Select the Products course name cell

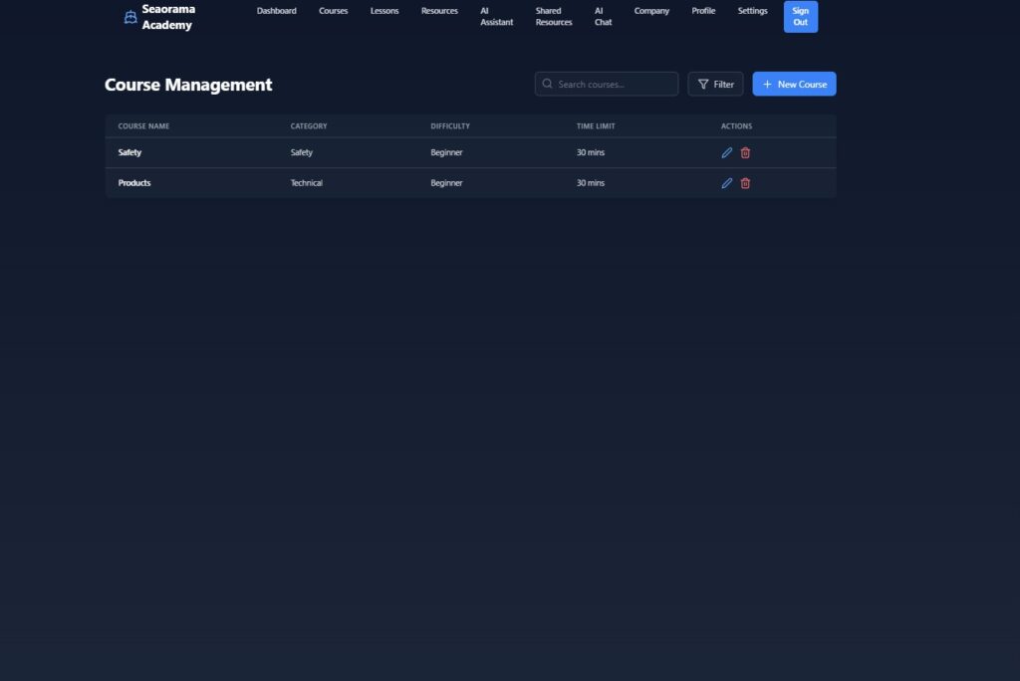click(x=134, y=183)
